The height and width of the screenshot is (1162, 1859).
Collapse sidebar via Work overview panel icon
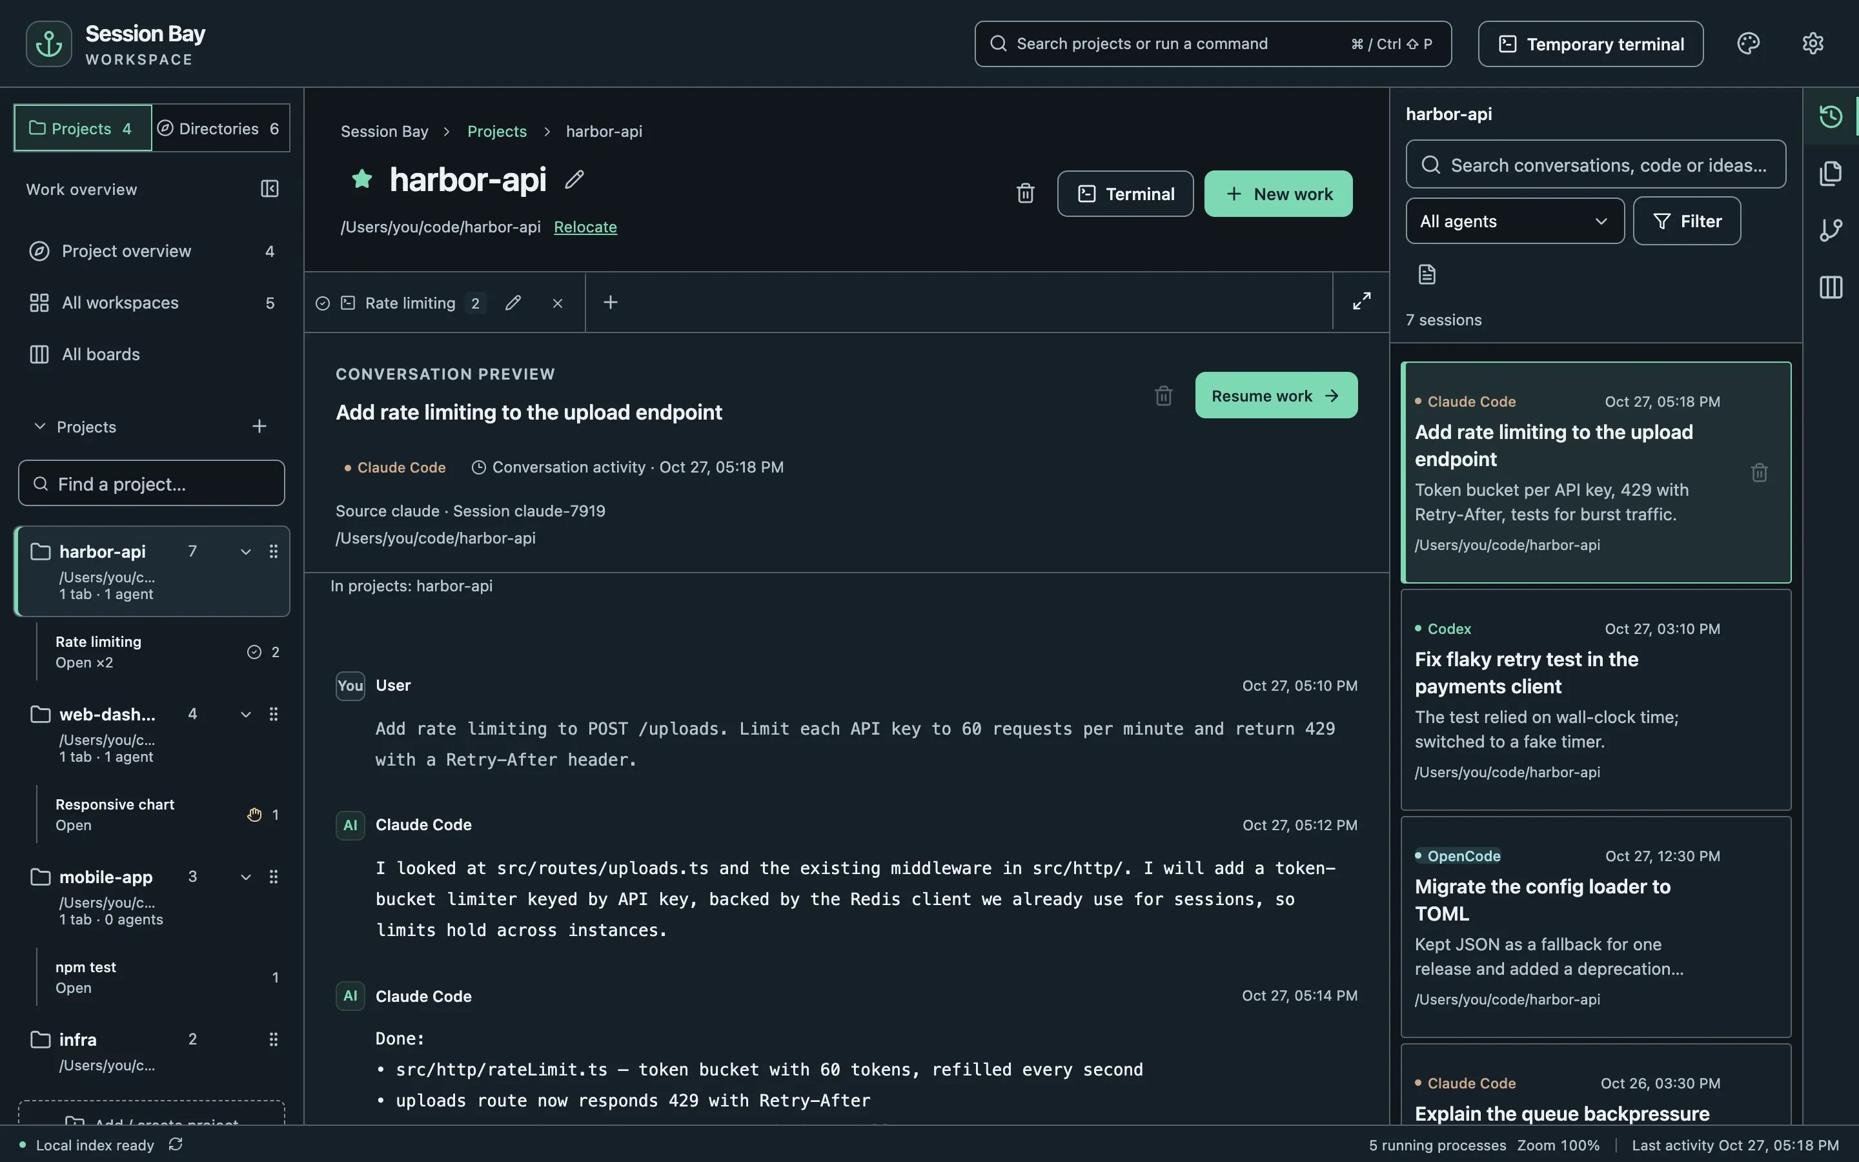tap(270, 189)
